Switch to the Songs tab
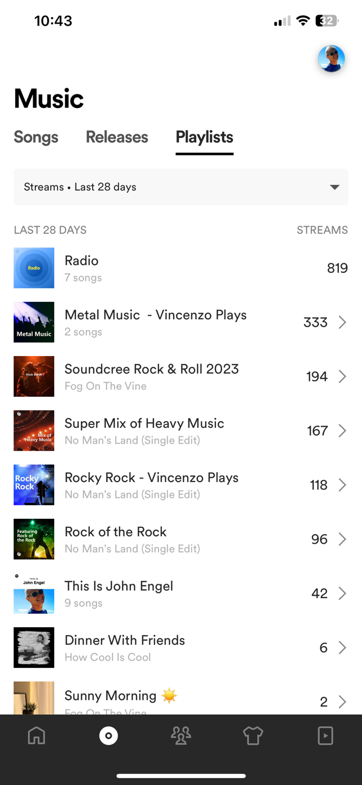Viewport: 362px width, 785px height. pyautogui.click(x=36, y=137)
